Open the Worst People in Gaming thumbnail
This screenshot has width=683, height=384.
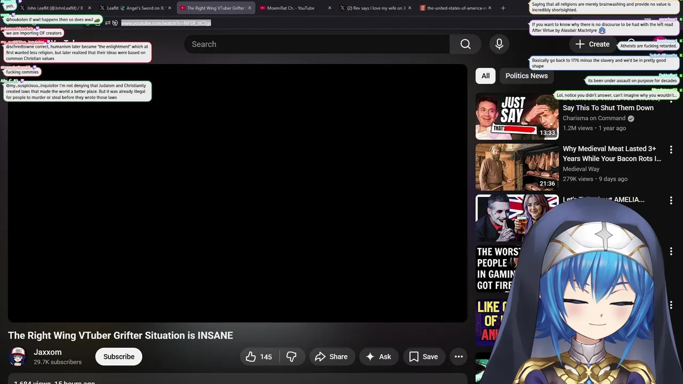[496, 269]
